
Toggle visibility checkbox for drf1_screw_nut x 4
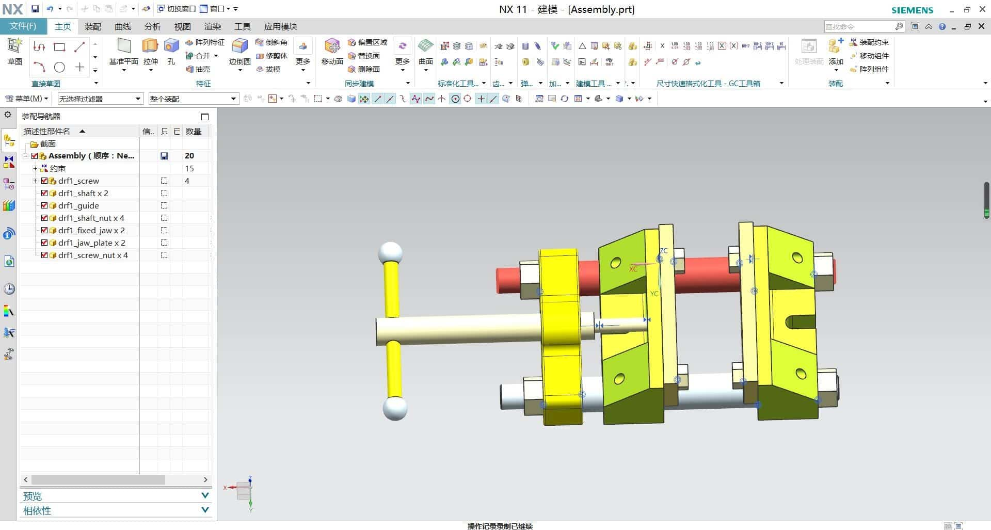[x=44, y=255]
